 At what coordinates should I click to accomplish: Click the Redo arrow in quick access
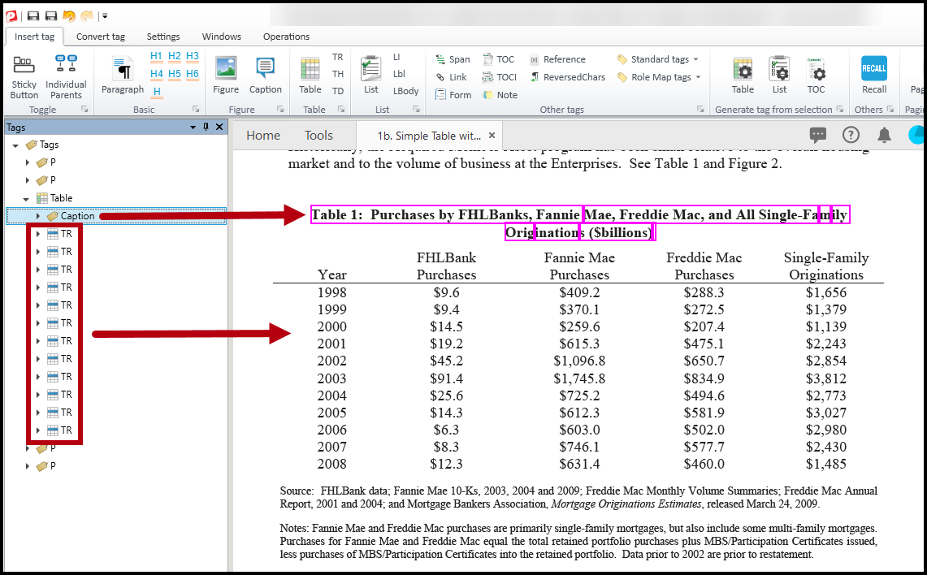coord(87,16)
